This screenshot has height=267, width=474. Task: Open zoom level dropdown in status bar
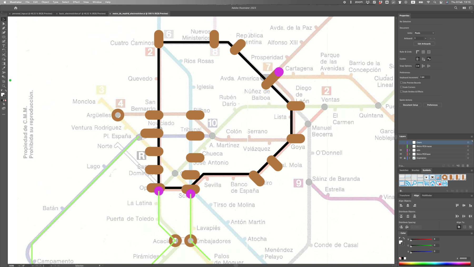click(x=19, y=266)
